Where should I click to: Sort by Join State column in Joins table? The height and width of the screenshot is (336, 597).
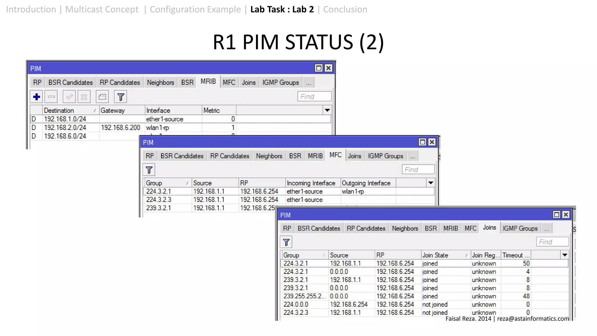[x=446, y=255]
